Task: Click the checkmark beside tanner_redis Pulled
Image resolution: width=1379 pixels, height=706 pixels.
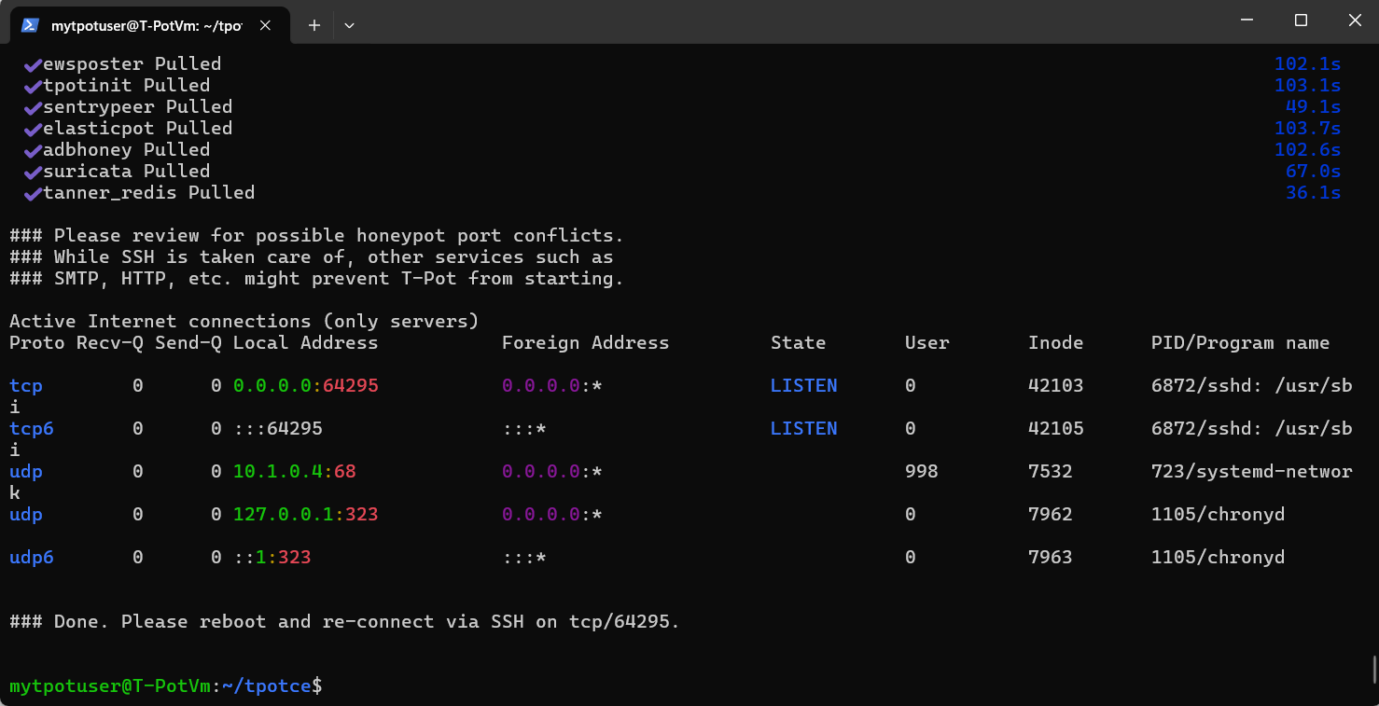Action: 33,194
